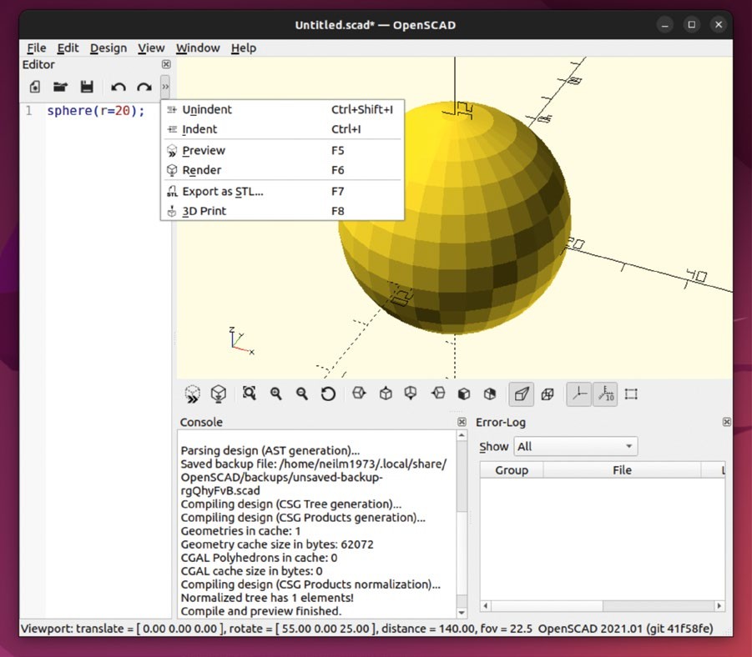Open the Edit menu
This screenshot has height=657, width=752.
point(68,48)
